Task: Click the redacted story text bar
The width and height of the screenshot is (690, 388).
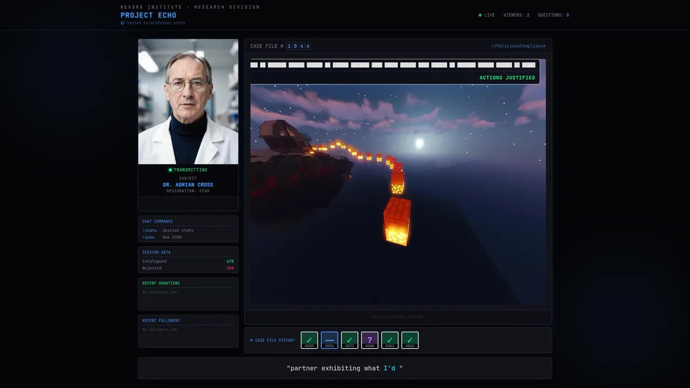Action: tap(393, 65)
